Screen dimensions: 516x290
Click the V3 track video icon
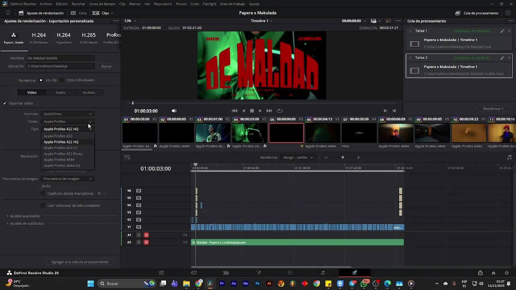(x=139, y=212)
